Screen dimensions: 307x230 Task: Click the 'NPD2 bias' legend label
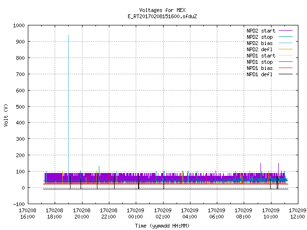[x=260, y=43]
